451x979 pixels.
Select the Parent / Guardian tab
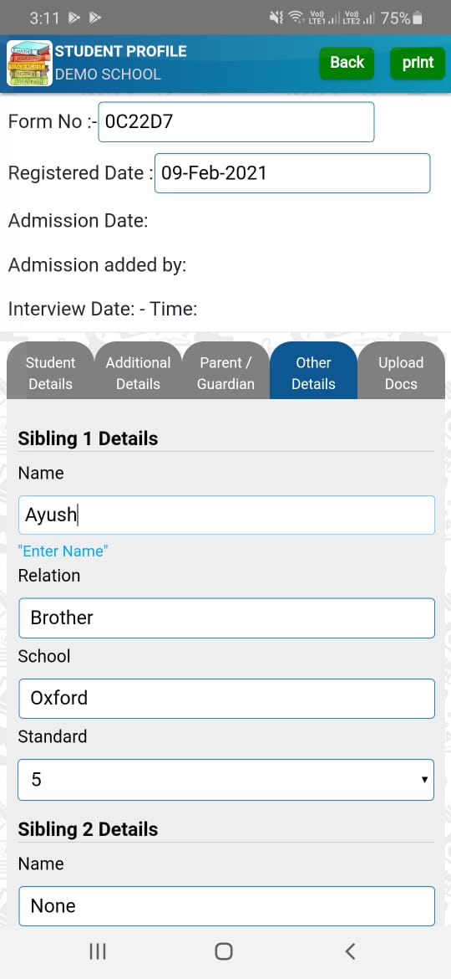[225, 372]
